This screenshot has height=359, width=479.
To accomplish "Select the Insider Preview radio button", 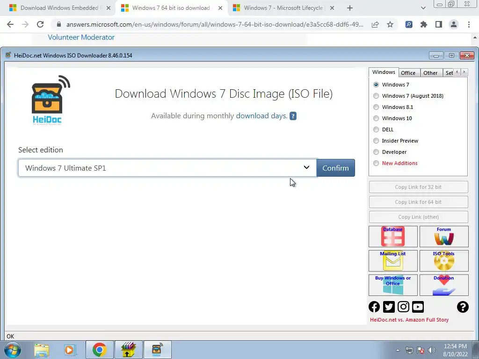I will point(376,141).
